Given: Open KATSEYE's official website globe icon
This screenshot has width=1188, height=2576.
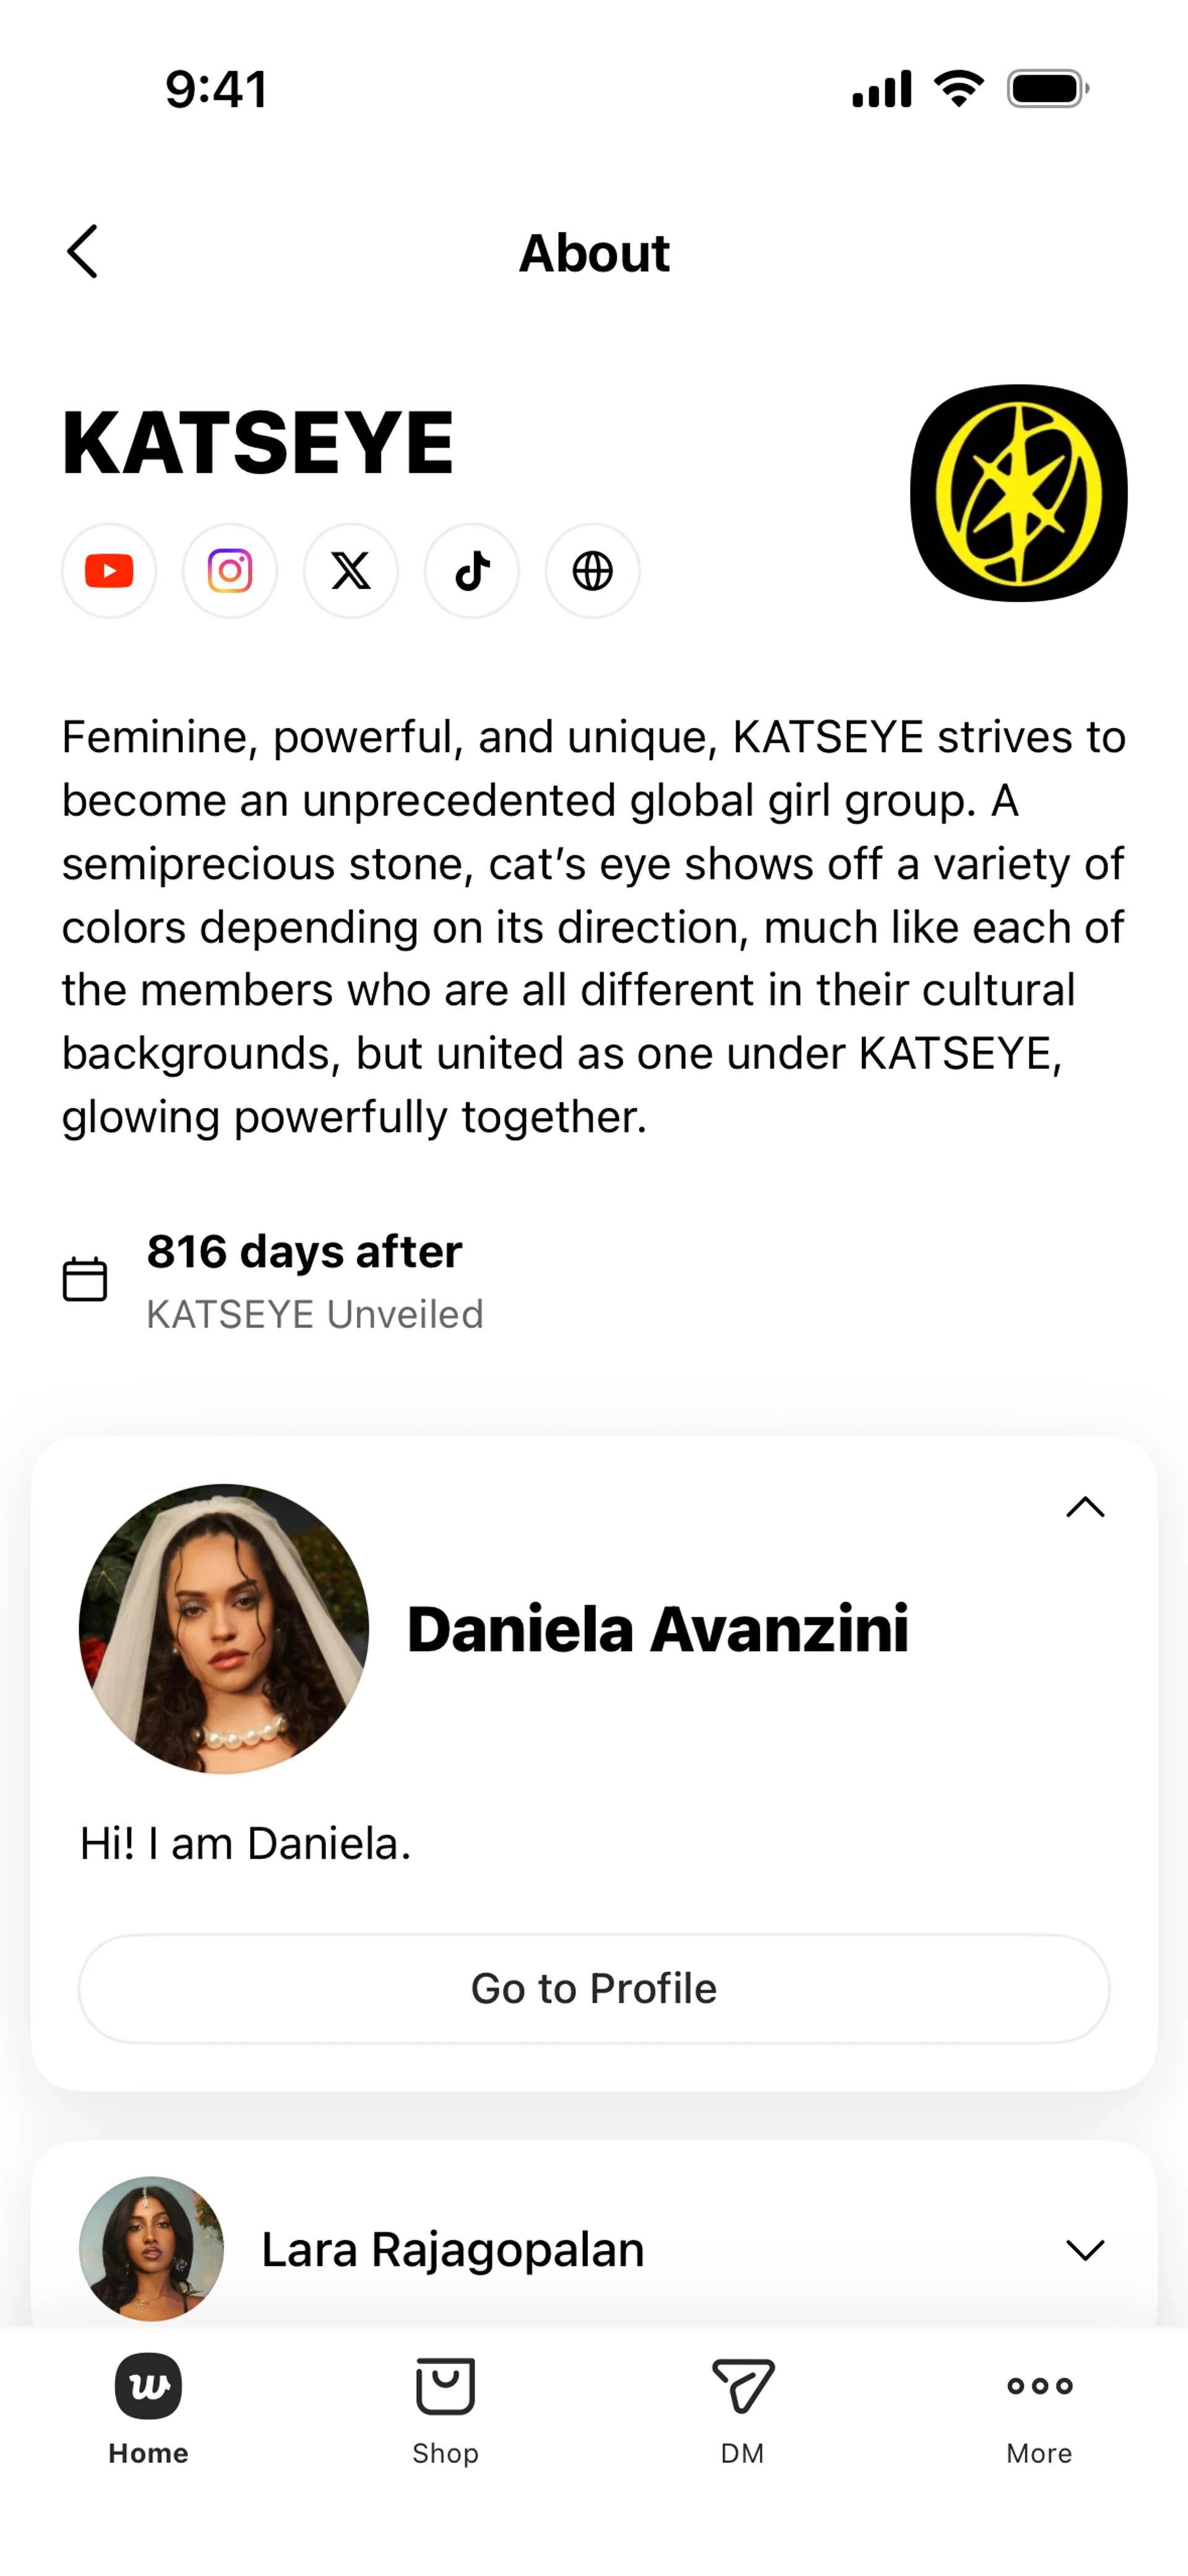Looking at the screenshot, I should coord(593,571).
